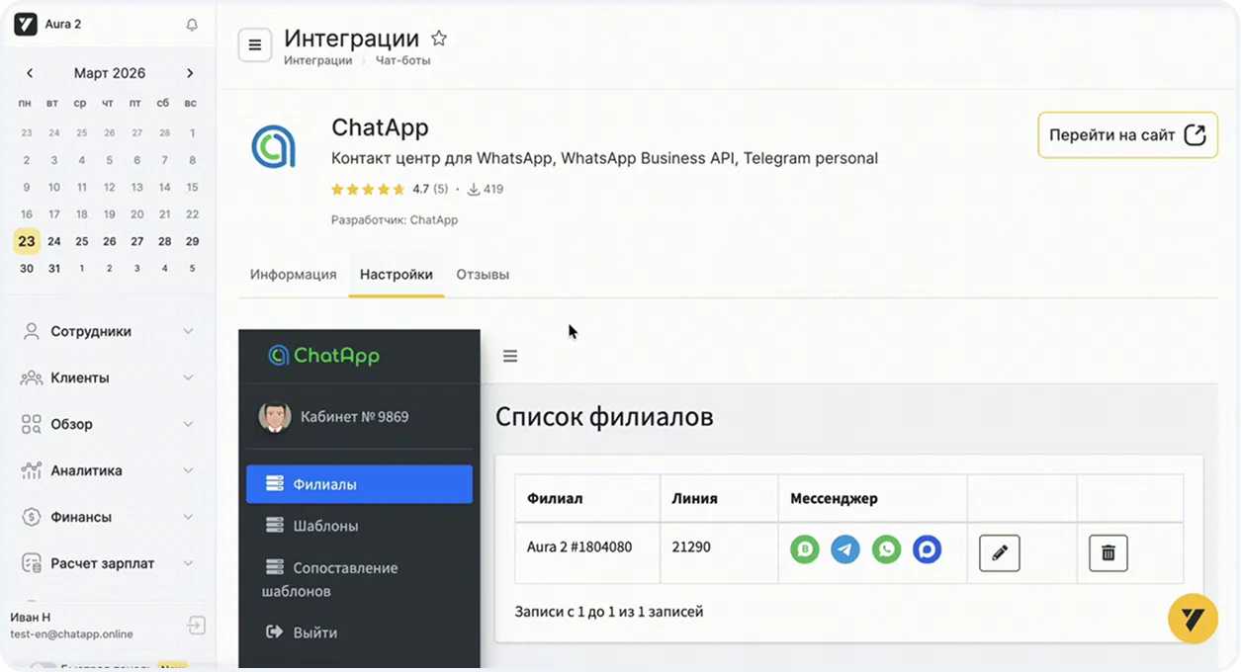
Task: Click the Перейти на сайт button
Action: click(1127, 135)
